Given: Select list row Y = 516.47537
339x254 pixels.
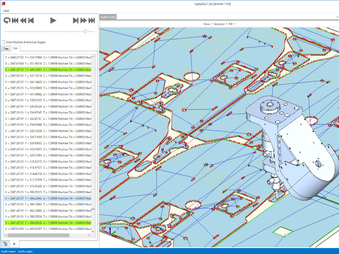Looking at the screenshot, I should pyautogui.click(x=48, y=168).
